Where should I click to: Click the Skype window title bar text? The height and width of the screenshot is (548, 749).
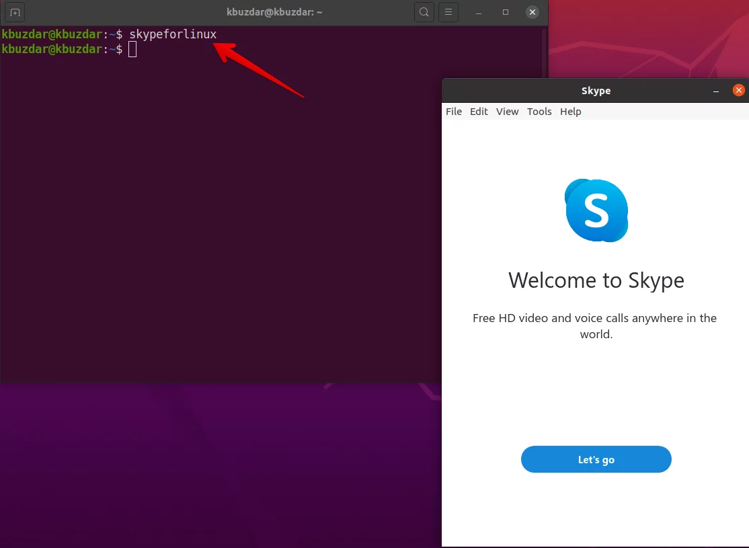click(x=596, y=91)
